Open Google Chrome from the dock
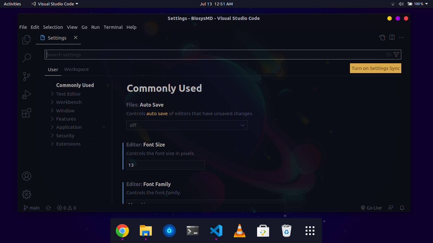433x243 pixels. (x=122, y=231)
